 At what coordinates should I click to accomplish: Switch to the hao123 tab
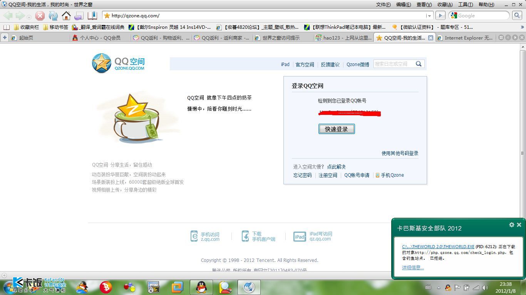343,38
